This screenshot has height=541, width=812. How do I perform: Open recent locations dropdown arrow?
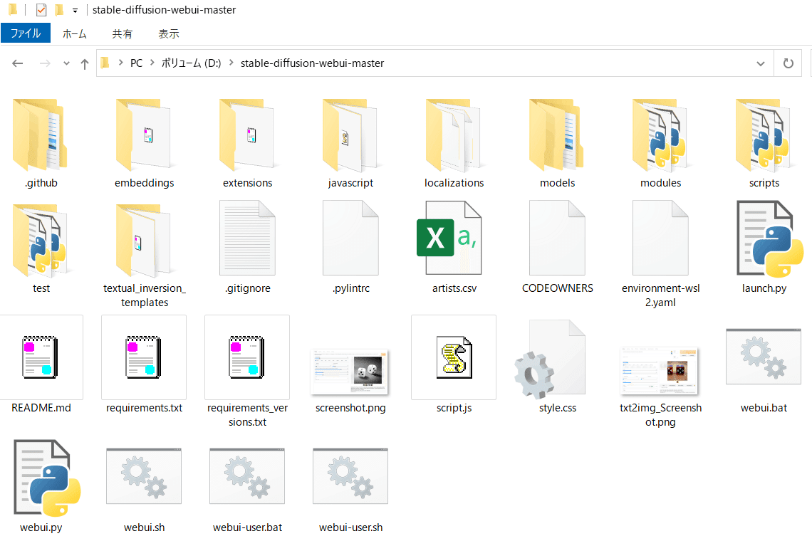tap(66, 63)
